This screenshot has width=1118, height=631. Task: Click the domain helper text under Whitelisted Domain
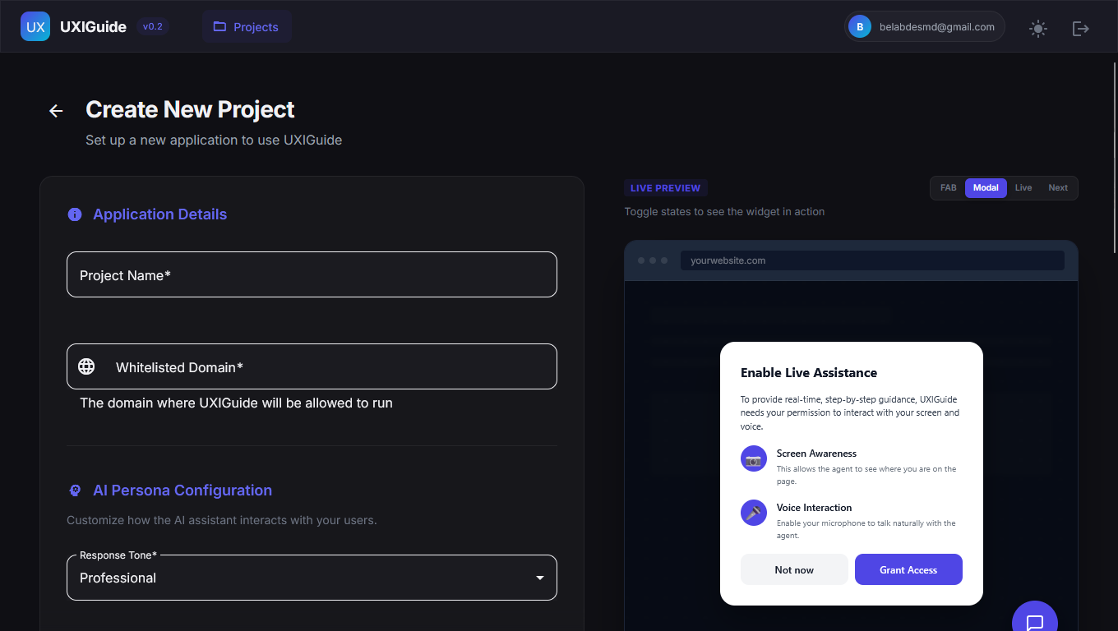pos(236,403)
